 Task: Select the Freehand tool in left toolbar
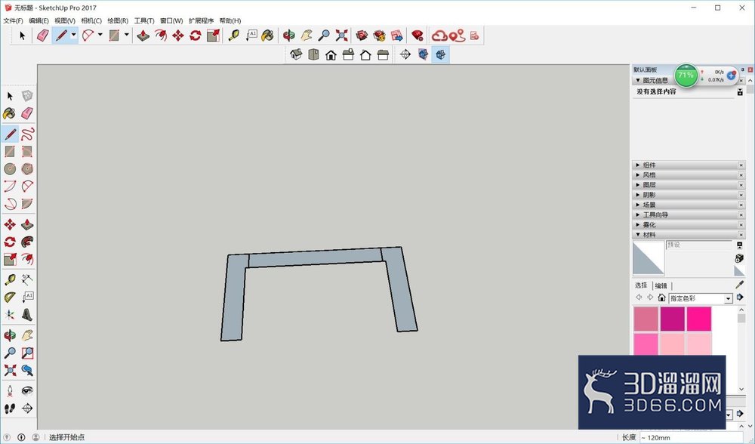[27, 134]
